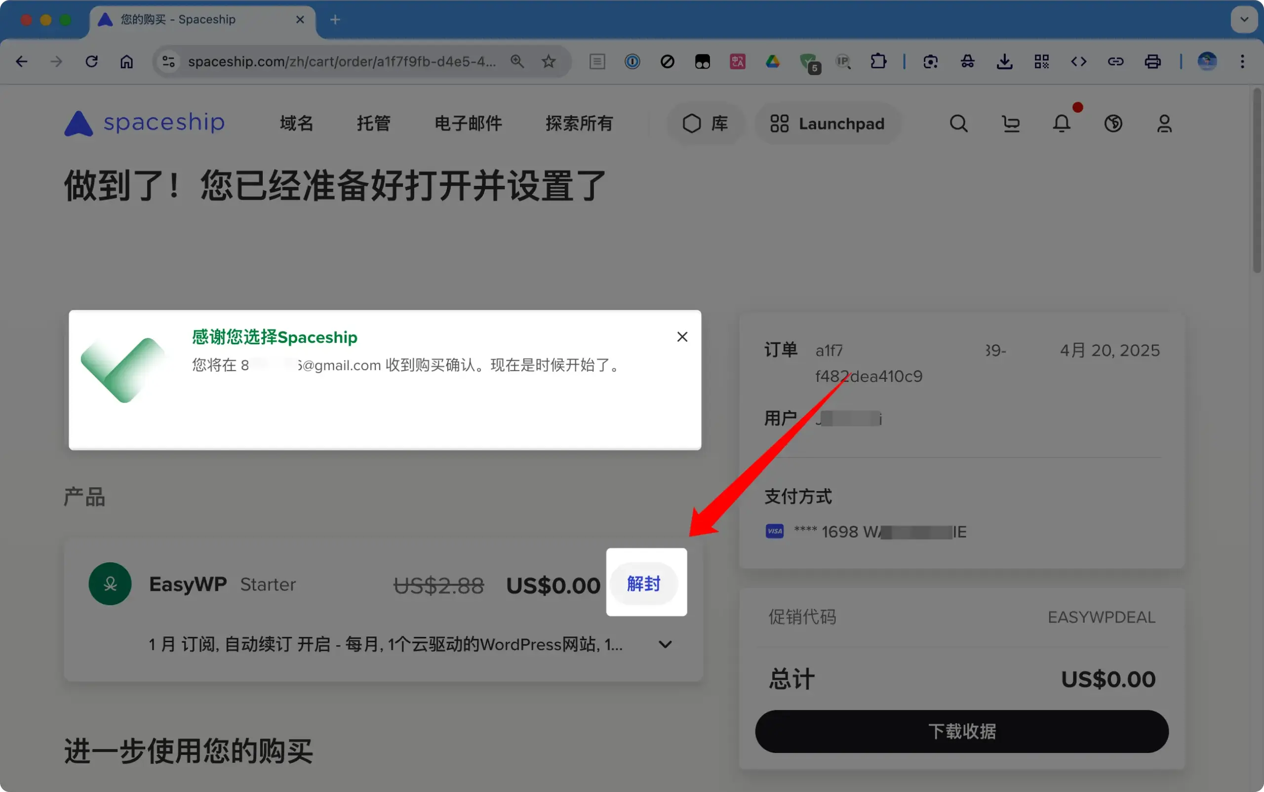Viewport: 1264px width, 792px height.
Task: Dismiss the 感谢您选择Spaceship notice
Action: pos(682,337)
